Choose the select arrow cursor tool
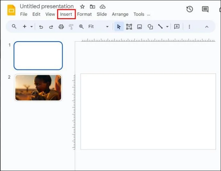221x171 pixels. tap(119, 27)
